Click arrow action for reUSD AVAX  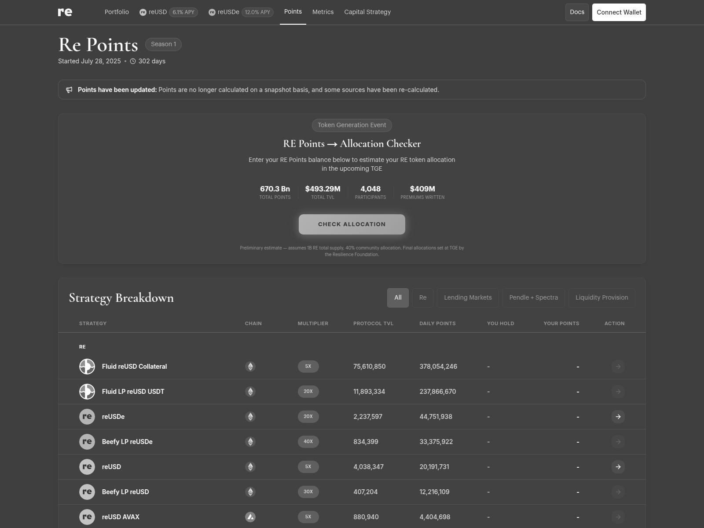(618, 517)
